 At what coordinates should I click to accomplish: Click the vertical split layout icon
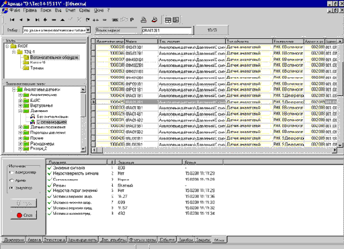(176, 20)
